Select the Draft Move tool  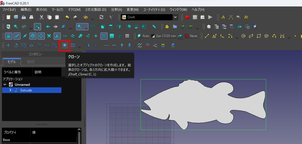click(8, 45)
